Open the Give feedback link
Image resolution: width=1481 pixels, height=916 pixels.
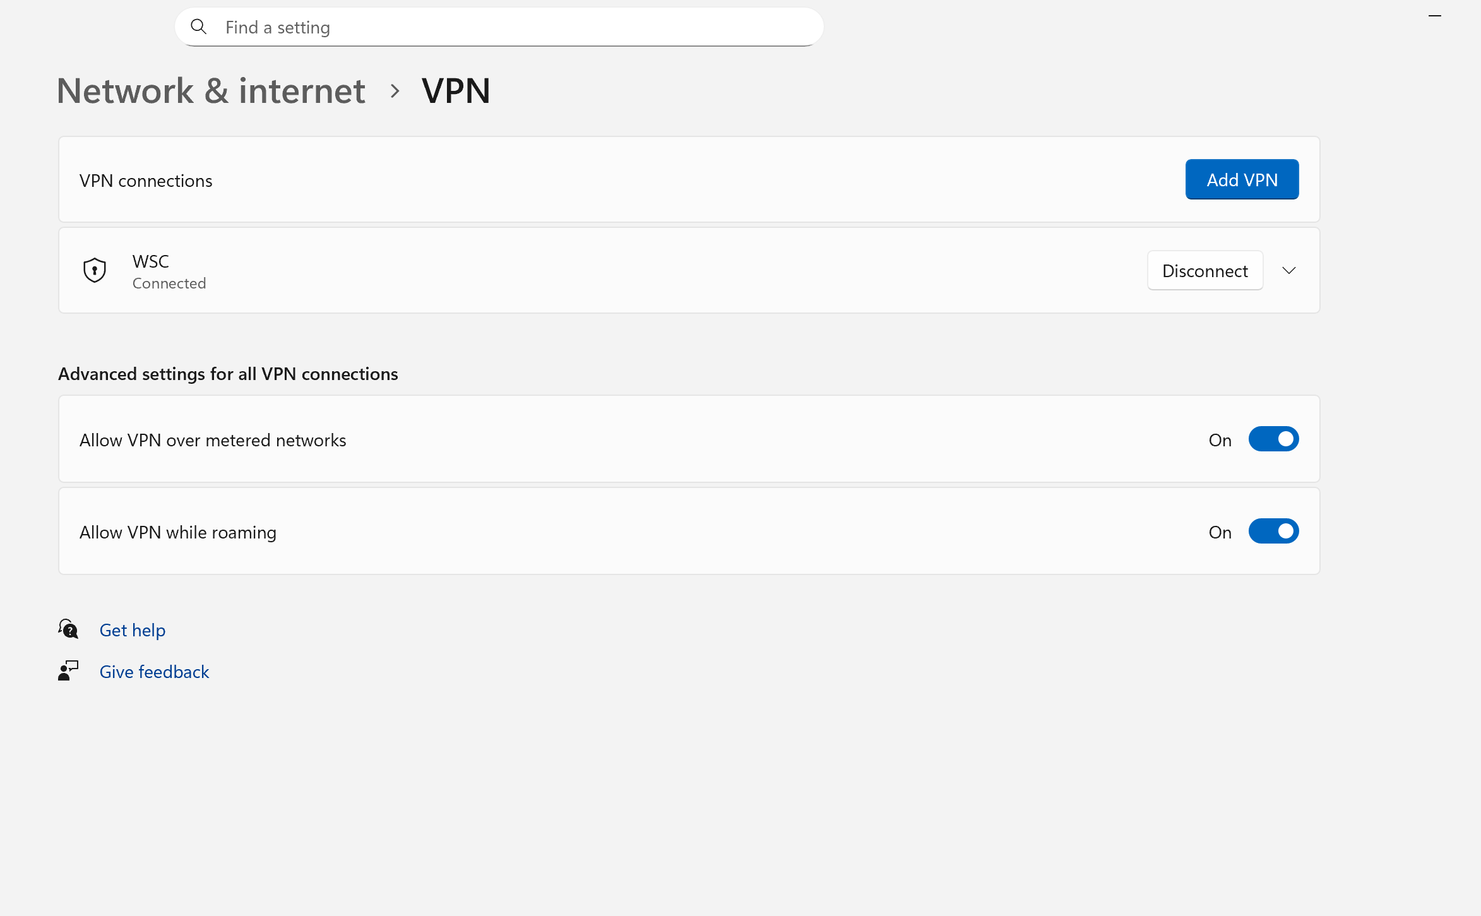point(154,672)
